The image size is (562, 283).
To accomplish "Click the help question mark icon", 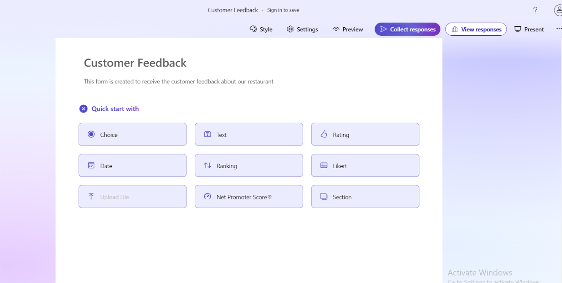I will click(x=535, y=10).
